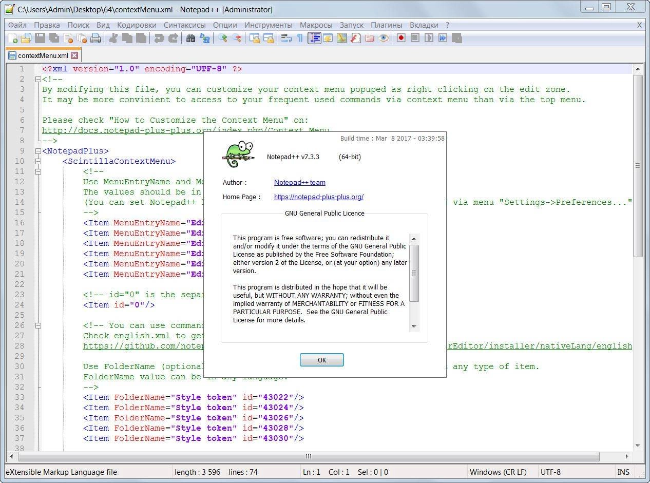Click the editor vertical scrollbar thumb

[638, 166]
